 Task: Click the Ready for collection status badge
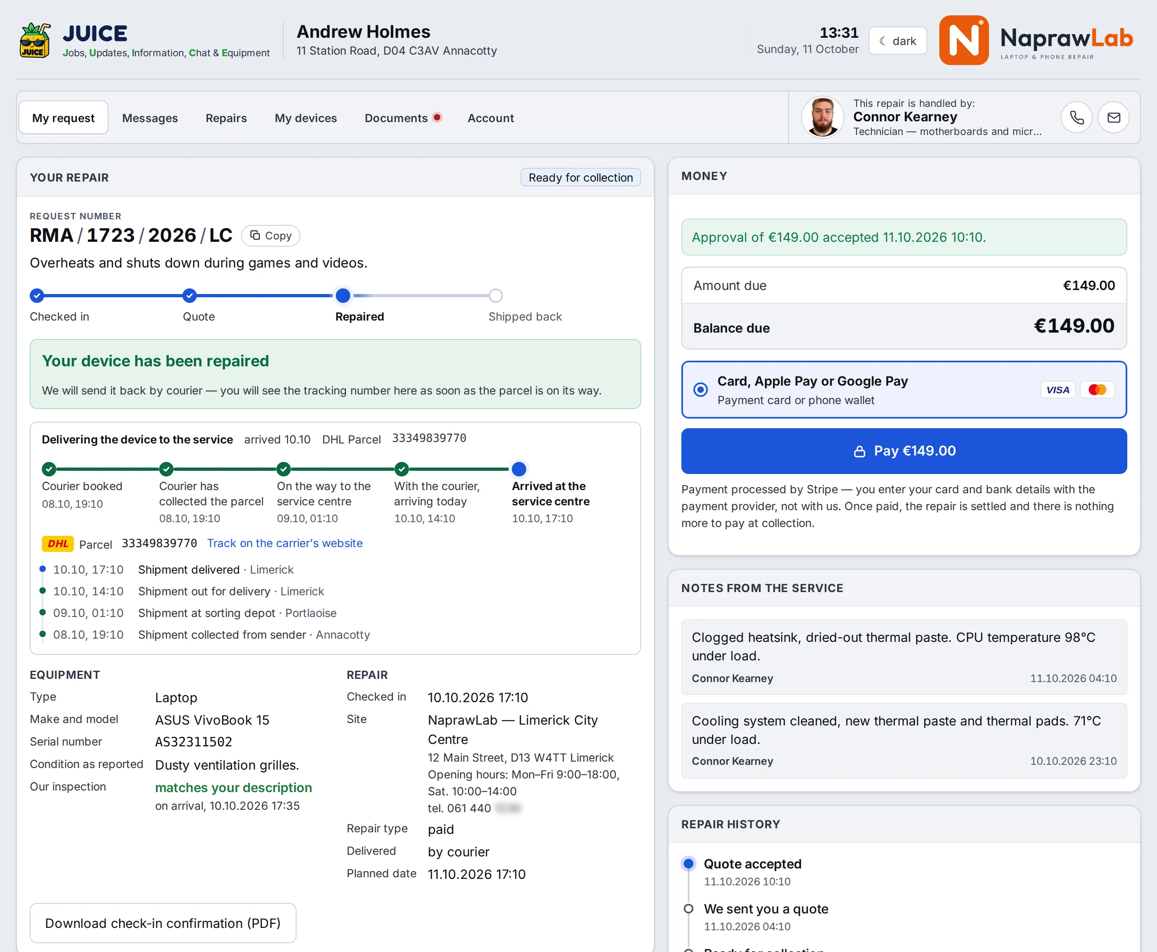click(x=581, y=178)
